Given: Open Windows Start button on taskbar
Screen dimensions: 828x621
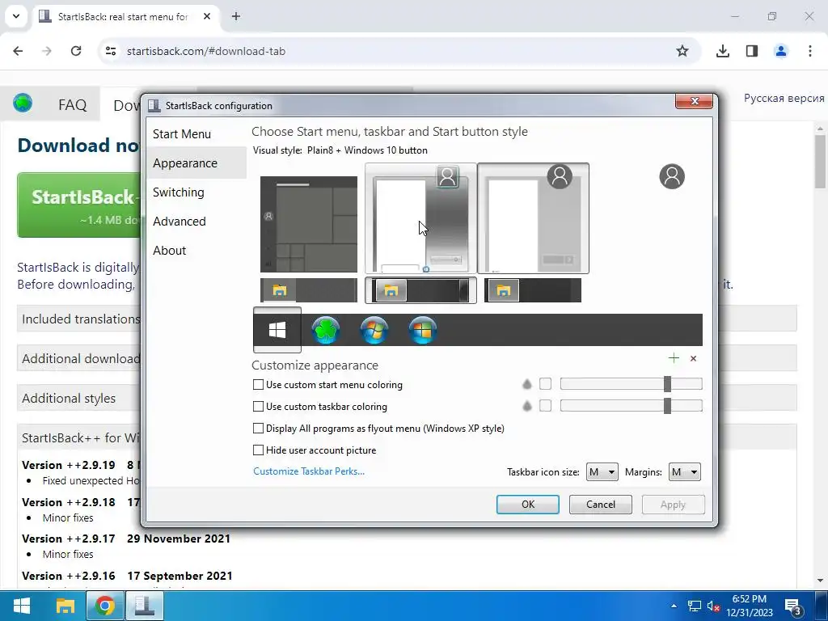Looking at the screenshot, I should coord(22,606).
